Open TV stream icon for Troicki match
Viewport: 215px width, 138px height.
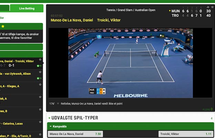pyautogui.click(x=39, y=66)
